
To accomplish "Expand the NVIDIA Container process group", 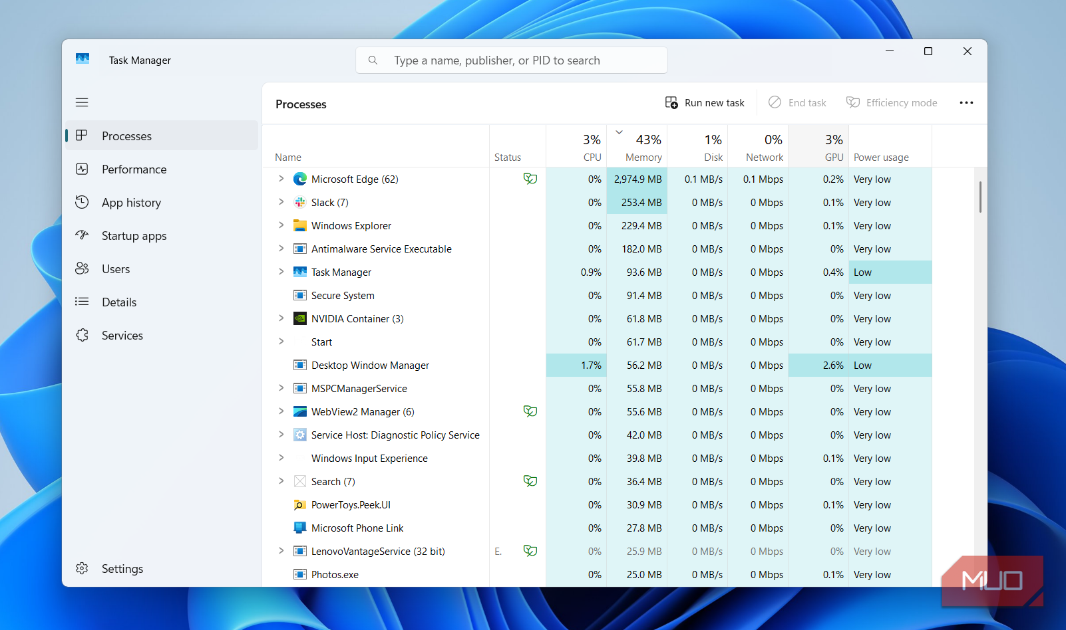I will (281, 318).
